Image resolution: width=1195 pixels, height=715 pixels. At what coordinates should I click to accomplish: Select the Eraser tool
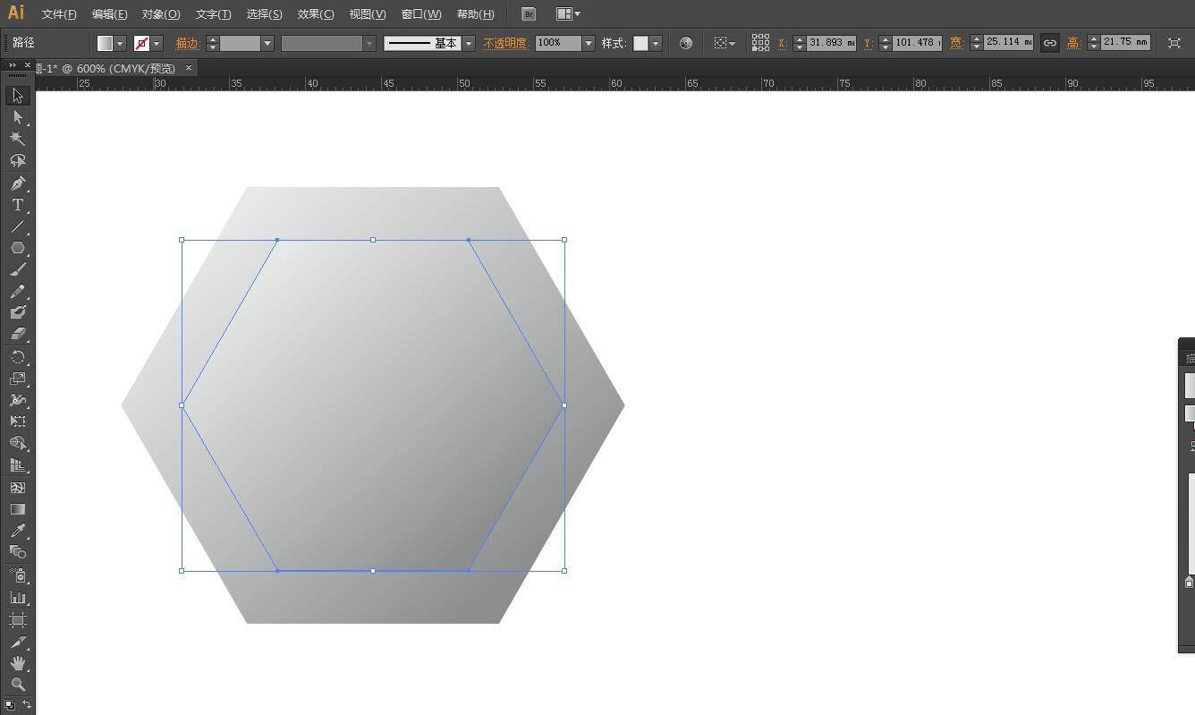click(16, 334)
